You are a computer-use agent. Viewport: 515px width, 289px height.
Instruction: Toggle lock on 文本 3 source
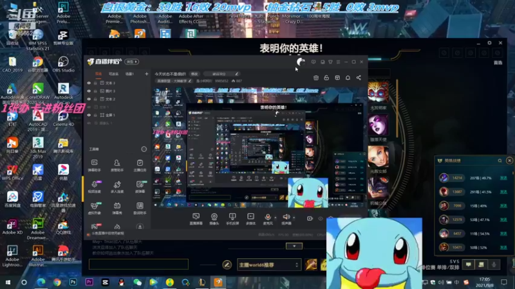coord(95,83)
